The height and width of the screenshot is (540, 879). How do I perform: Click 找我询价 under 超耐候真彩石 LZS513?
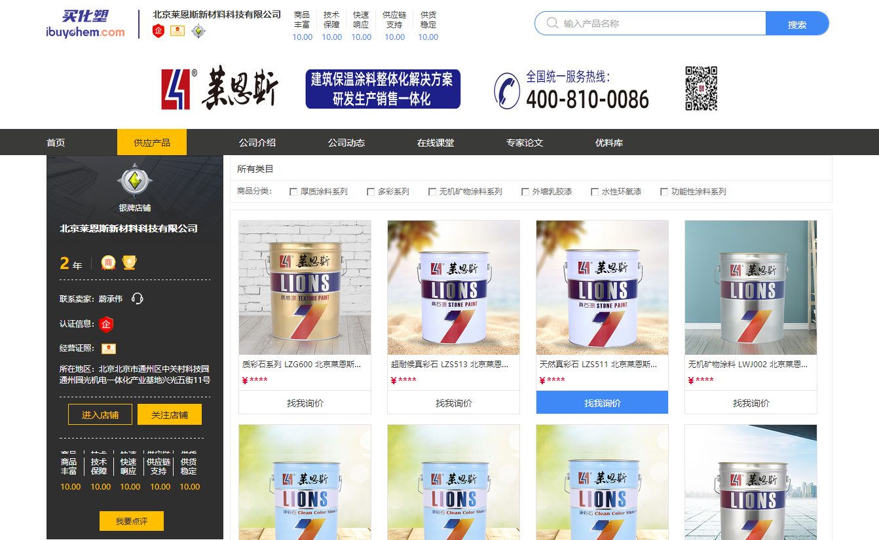[x=454, y=403]
